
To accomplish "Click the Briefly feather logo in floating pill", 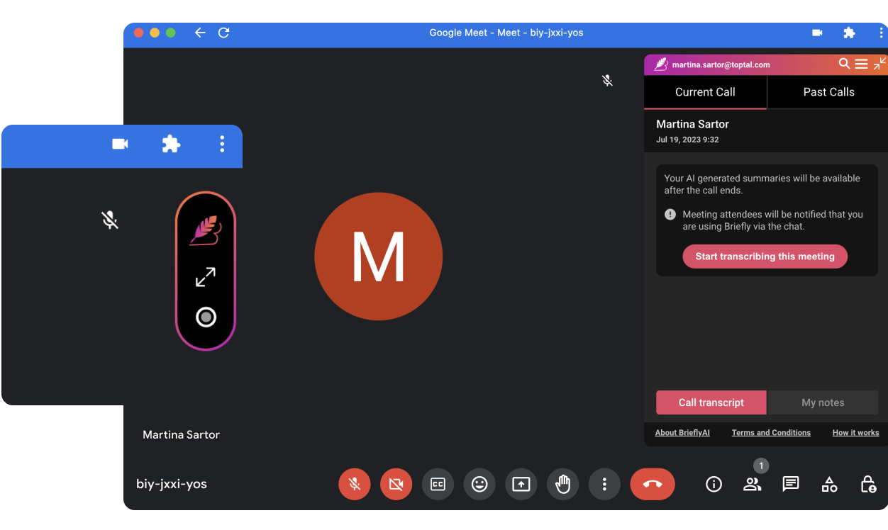I will pyautogui.click(x=206, y=232).
